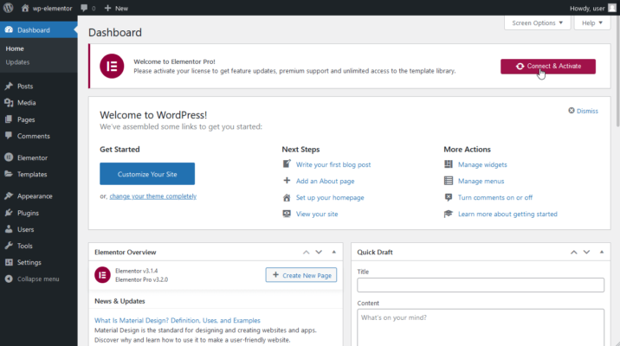
Task: Collapse the sidebar menu
Action: 31,279
